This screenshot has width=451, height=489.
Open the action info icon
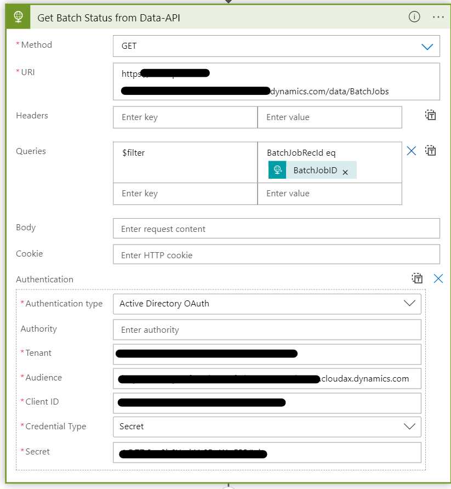point(414,17)
